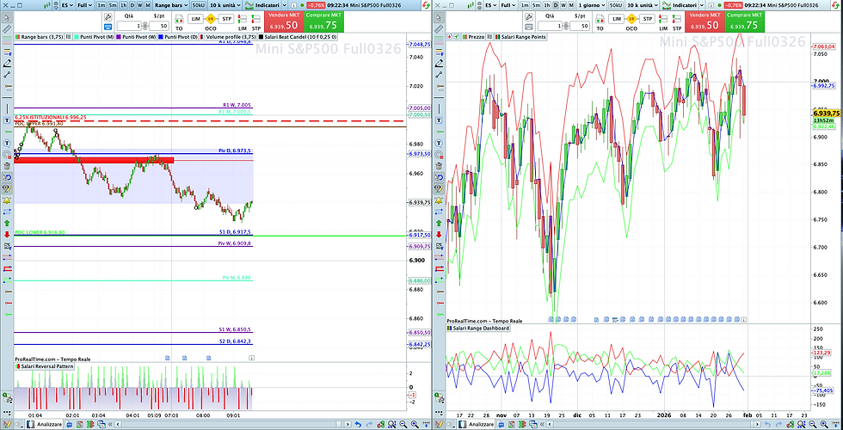Click the redo arrow in left bottom toolbar

[369, 425]
